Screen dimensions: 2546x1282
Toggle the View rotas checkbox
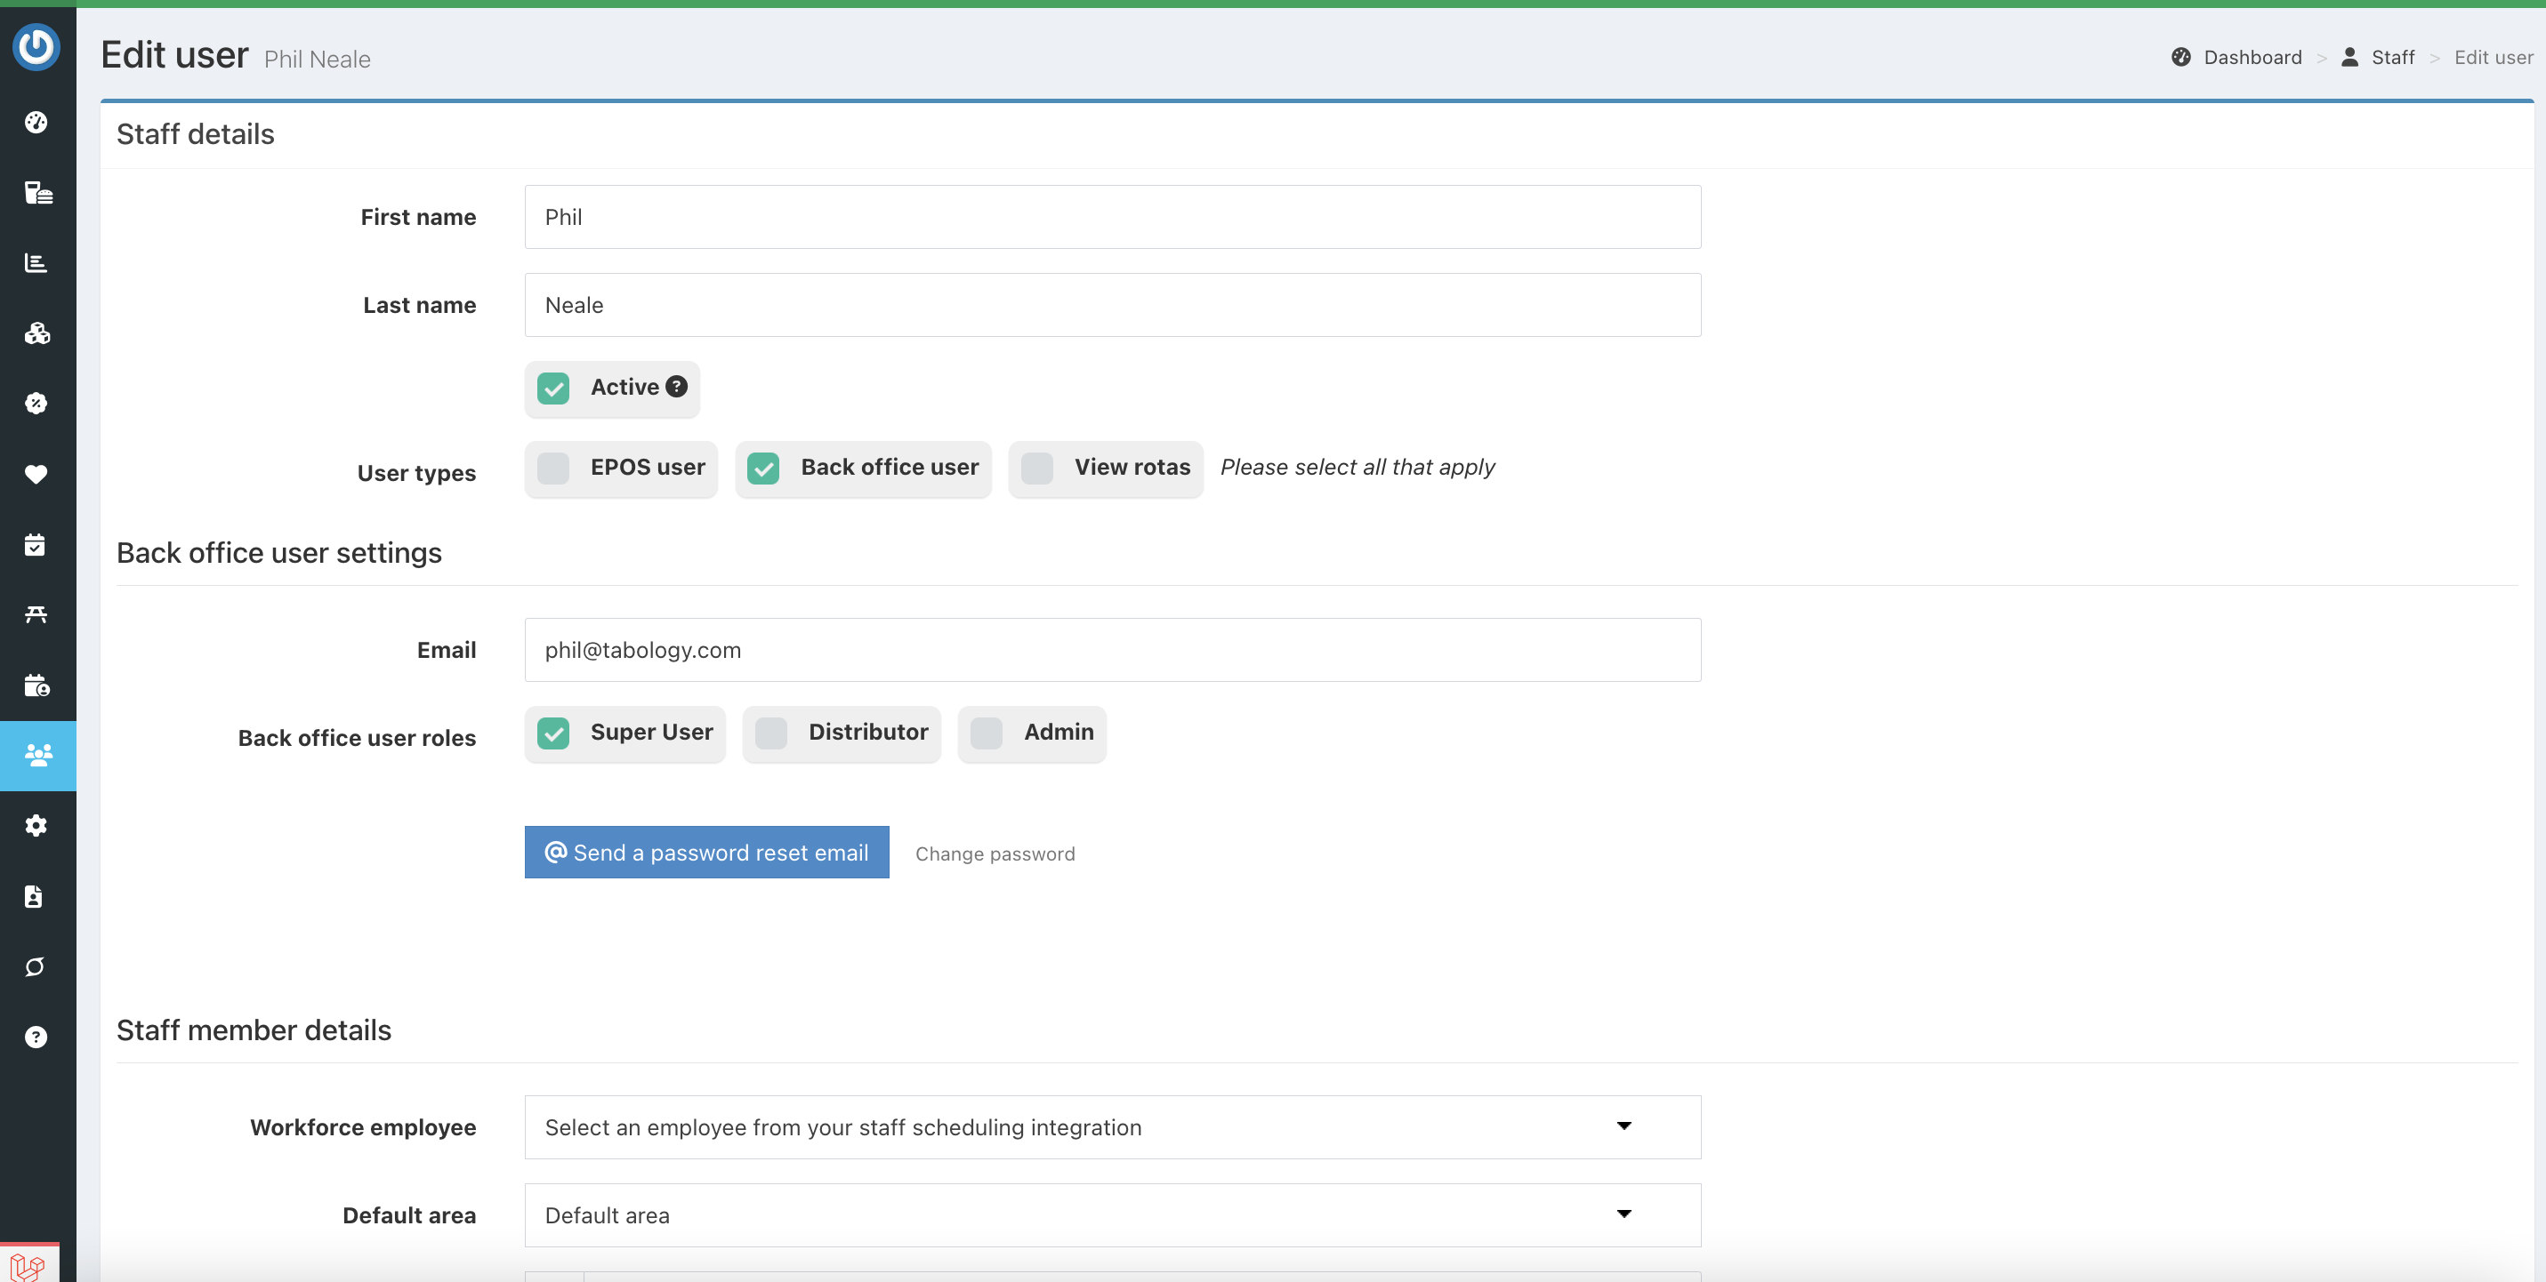tap(1036, 469)
